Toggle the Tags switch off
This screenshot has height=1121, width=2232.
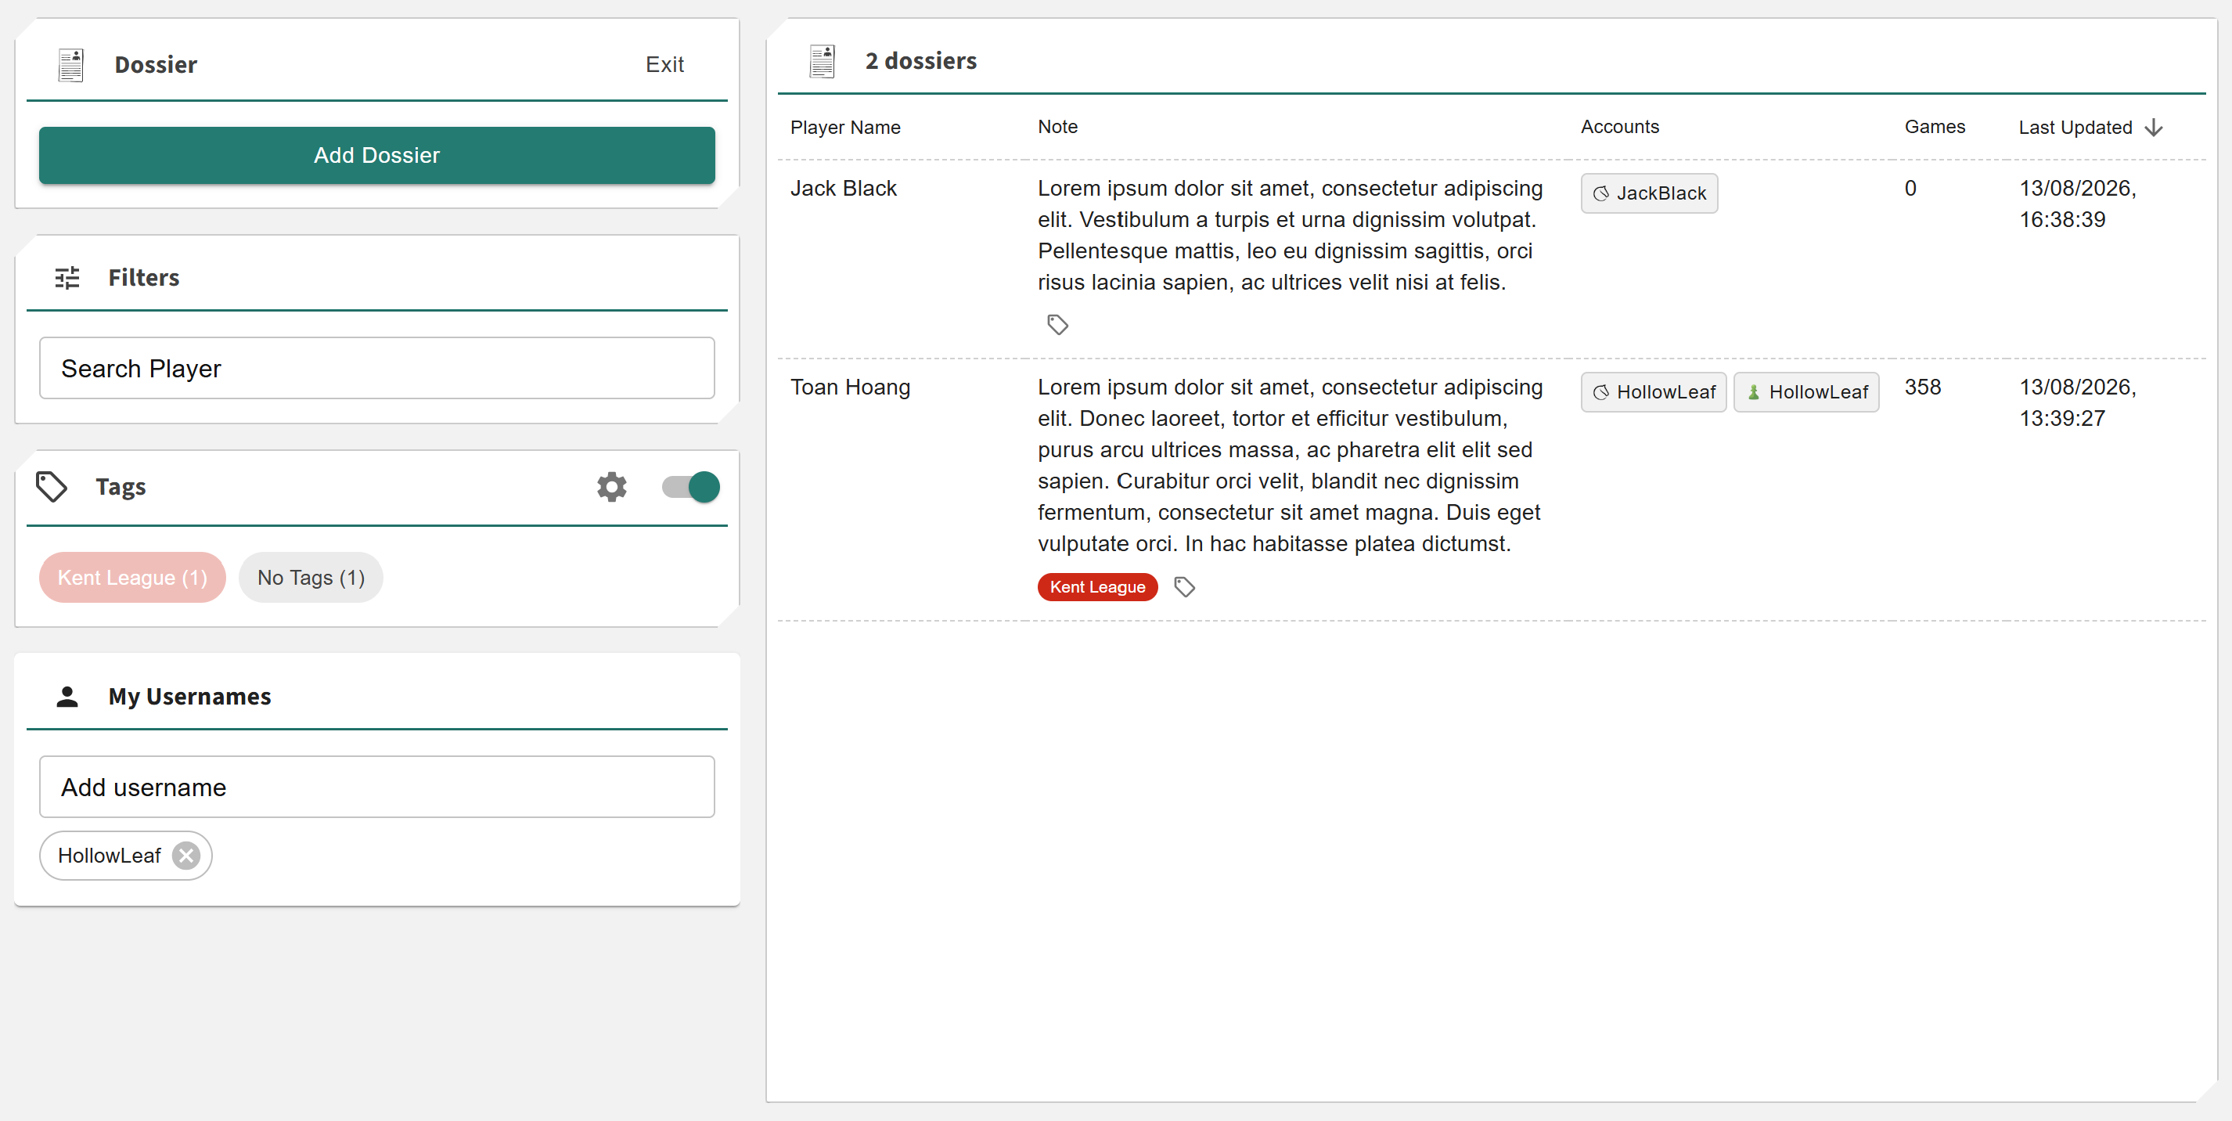tap(690, 486)
